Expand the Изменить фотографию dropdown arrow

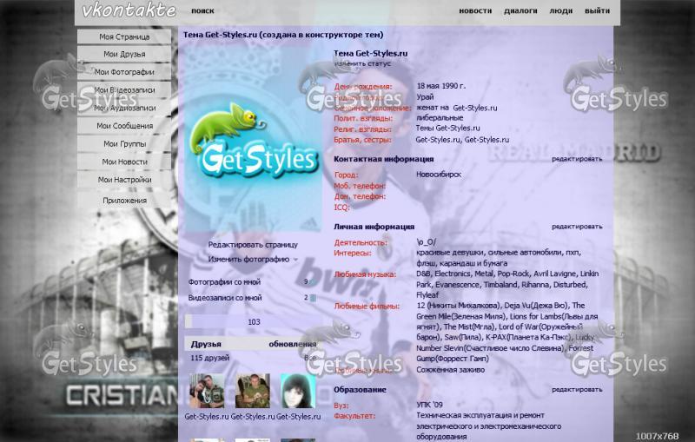pos(295,260)
